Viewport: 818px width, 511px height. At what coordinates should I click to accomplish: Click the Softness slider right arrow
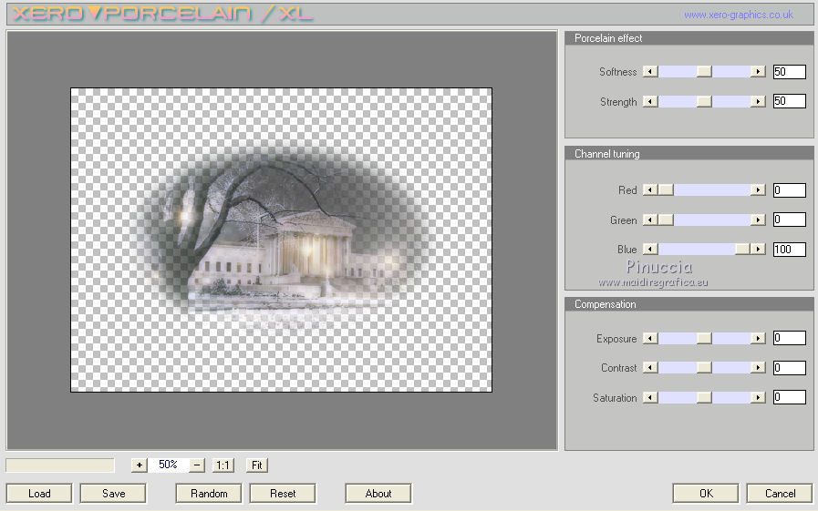758,71
